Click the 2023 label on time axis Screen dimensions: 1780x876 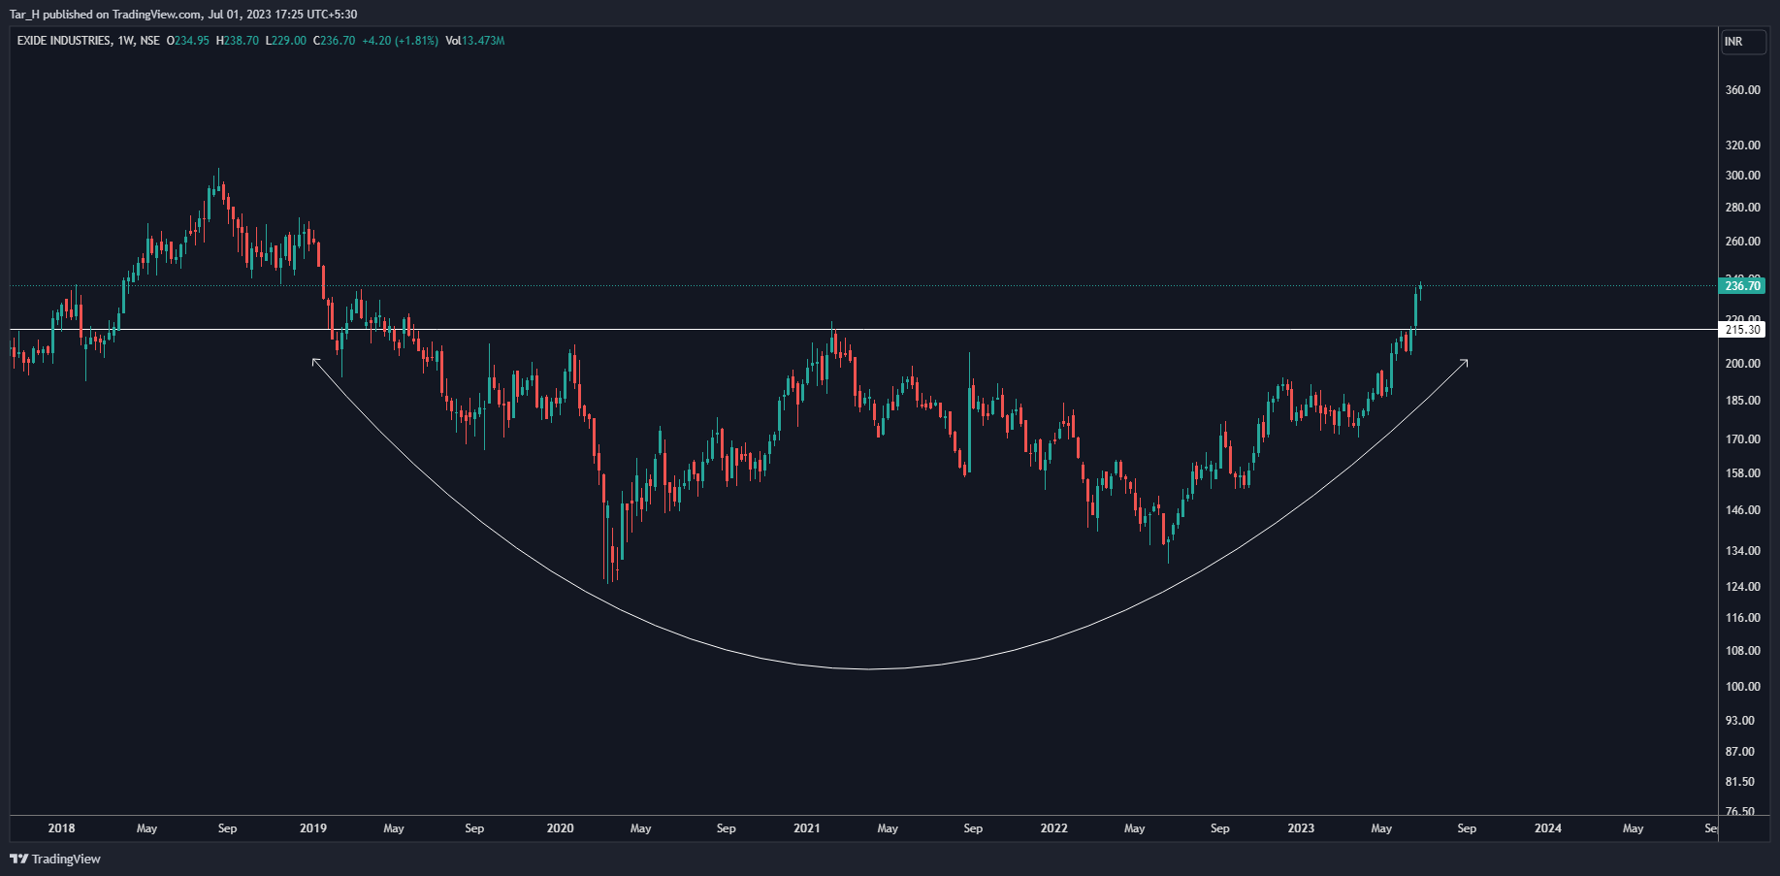pyautogui.click(x=1301, y=828)
